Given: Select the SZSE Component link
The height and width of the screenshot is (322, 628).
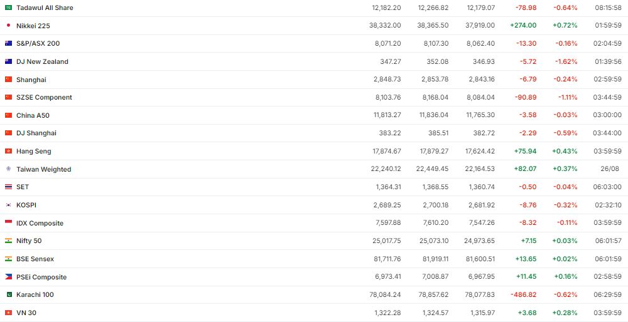Looking at the screenshot, I should [x=44, y=97].
